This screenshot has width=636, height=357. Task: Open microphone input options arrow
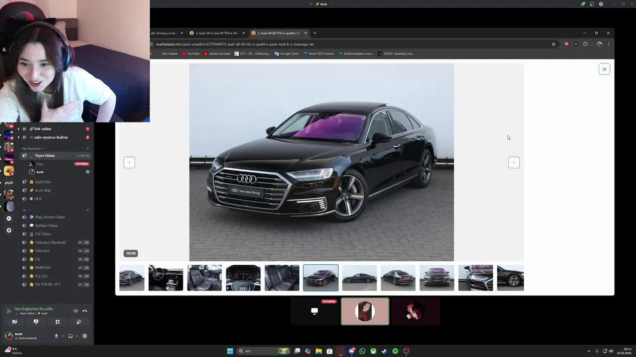tap(62, 336)
